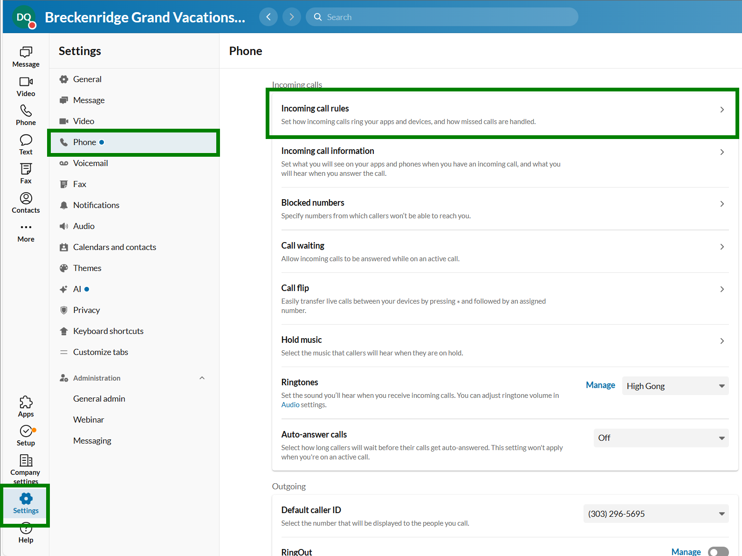Click the AI sparkle icon
This screenshot has height=556, width=742.
(64, 289)
